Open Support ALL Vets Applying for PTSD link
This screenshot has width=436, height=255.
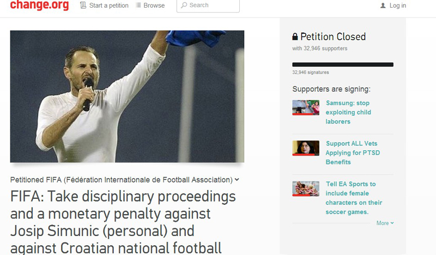(x=353, y=153)
